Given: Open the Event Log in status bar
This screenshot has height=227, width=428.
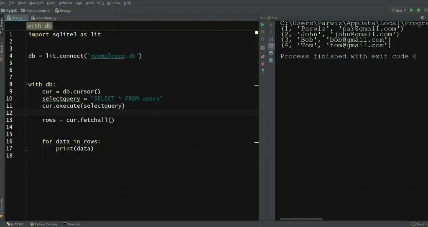Looking at the screenshot, I should tap(420, 224).
